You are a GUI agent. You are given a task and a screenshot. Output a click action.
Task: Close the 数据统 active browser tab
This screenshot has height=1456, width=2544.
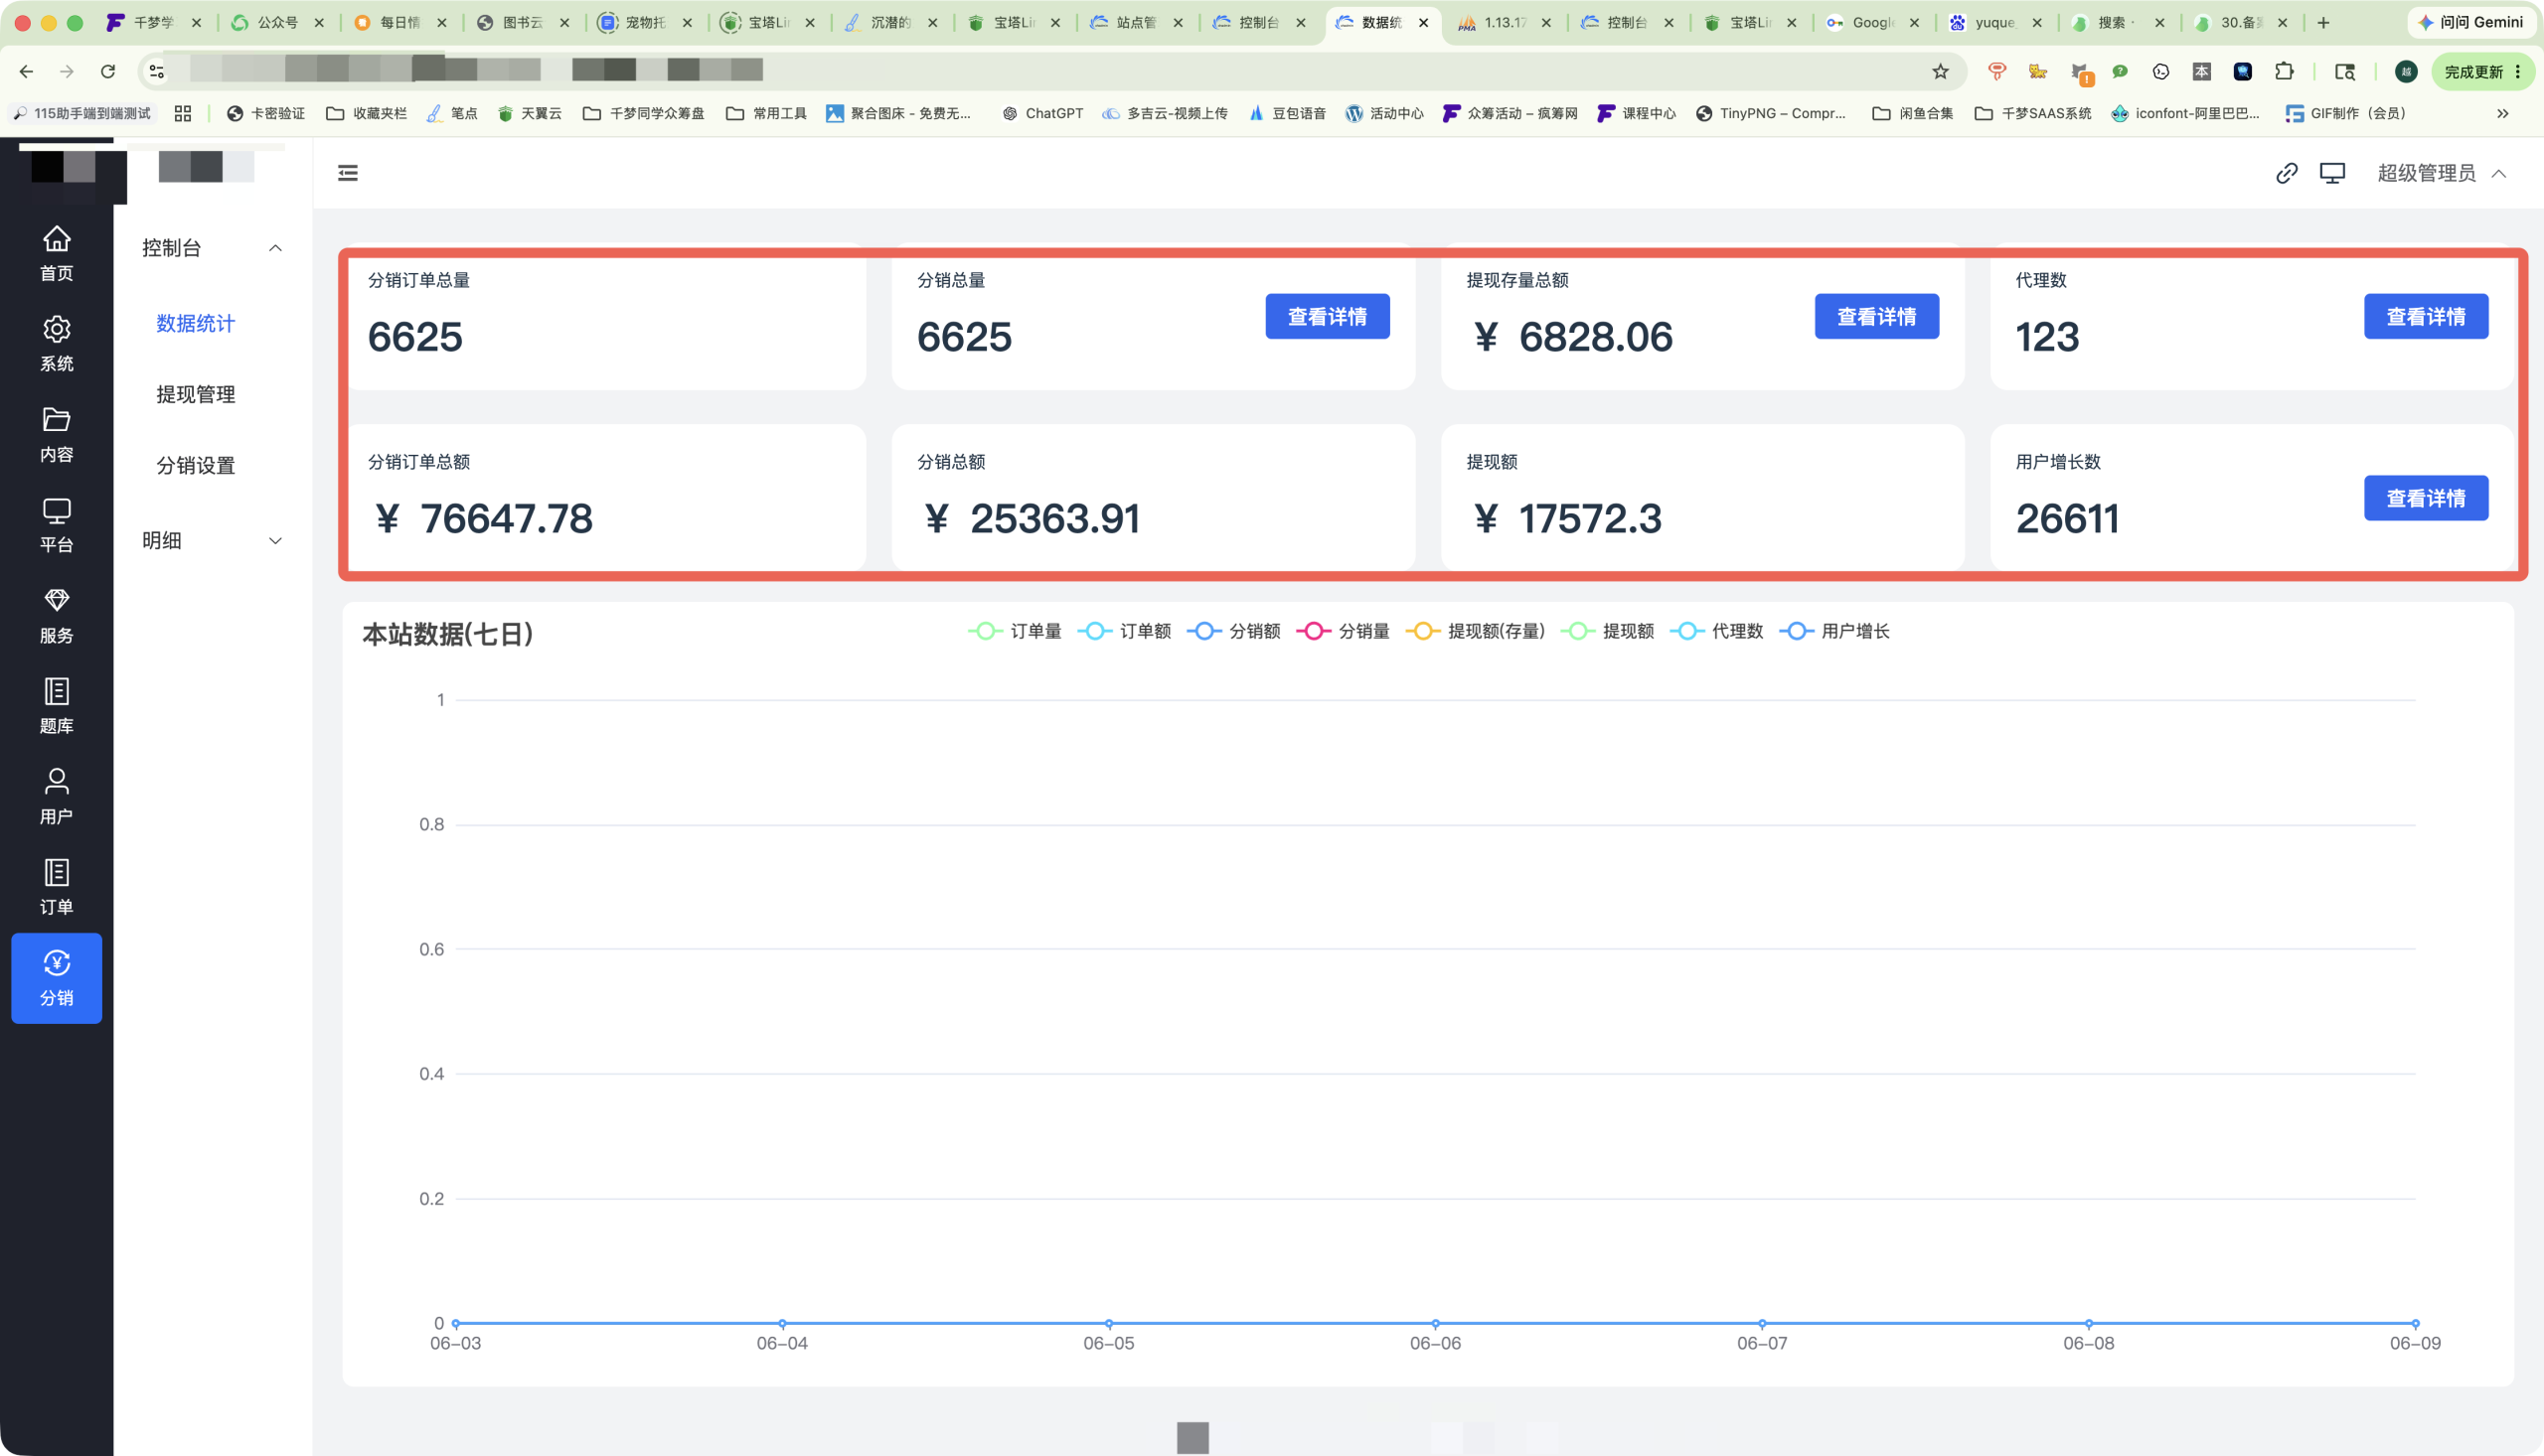click(x=1423, y=22)
